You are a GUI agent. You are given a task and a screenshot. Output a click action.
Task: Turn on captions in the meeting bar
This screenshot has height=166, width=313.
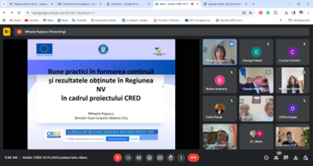pyautogui.click(x=139, y=158)
